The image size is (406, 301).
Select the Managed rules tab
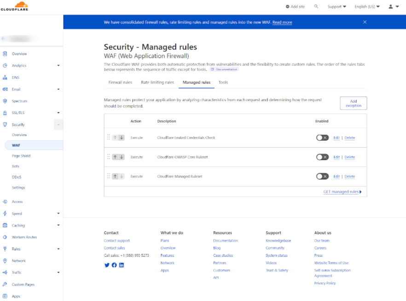click(197, 82)
